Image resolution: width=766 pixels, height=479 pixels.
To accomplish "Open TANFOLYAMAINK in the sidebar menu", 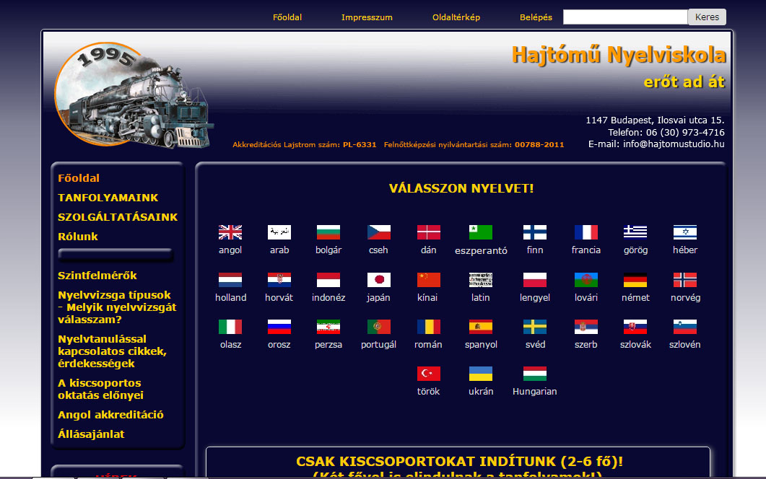I will click(108, 198).
